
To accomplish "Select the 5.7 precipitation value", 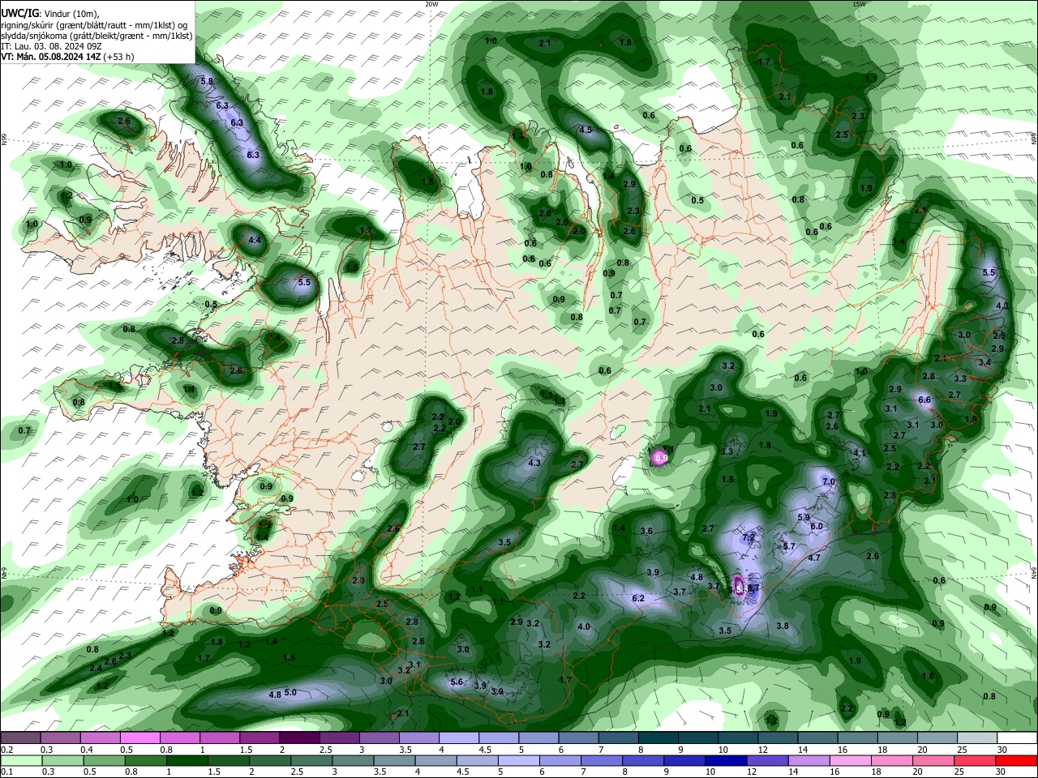I will pyautogui.click(x=789, y=546).
